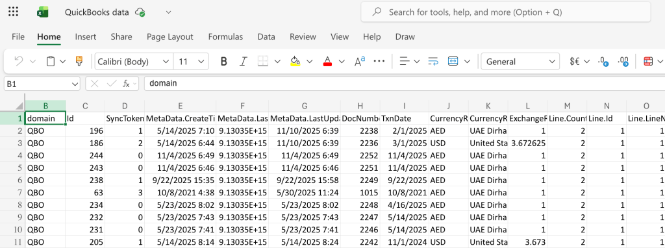The height and width of the screenshot is (248, 665).
Task: Show more font options ellipsis
Action: pyautogui.click(x=379, y=62)
